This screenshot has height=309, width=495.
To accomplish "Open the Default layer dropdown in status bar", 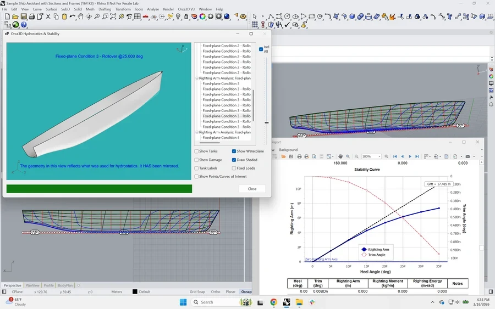I will (x=145, y=291).
